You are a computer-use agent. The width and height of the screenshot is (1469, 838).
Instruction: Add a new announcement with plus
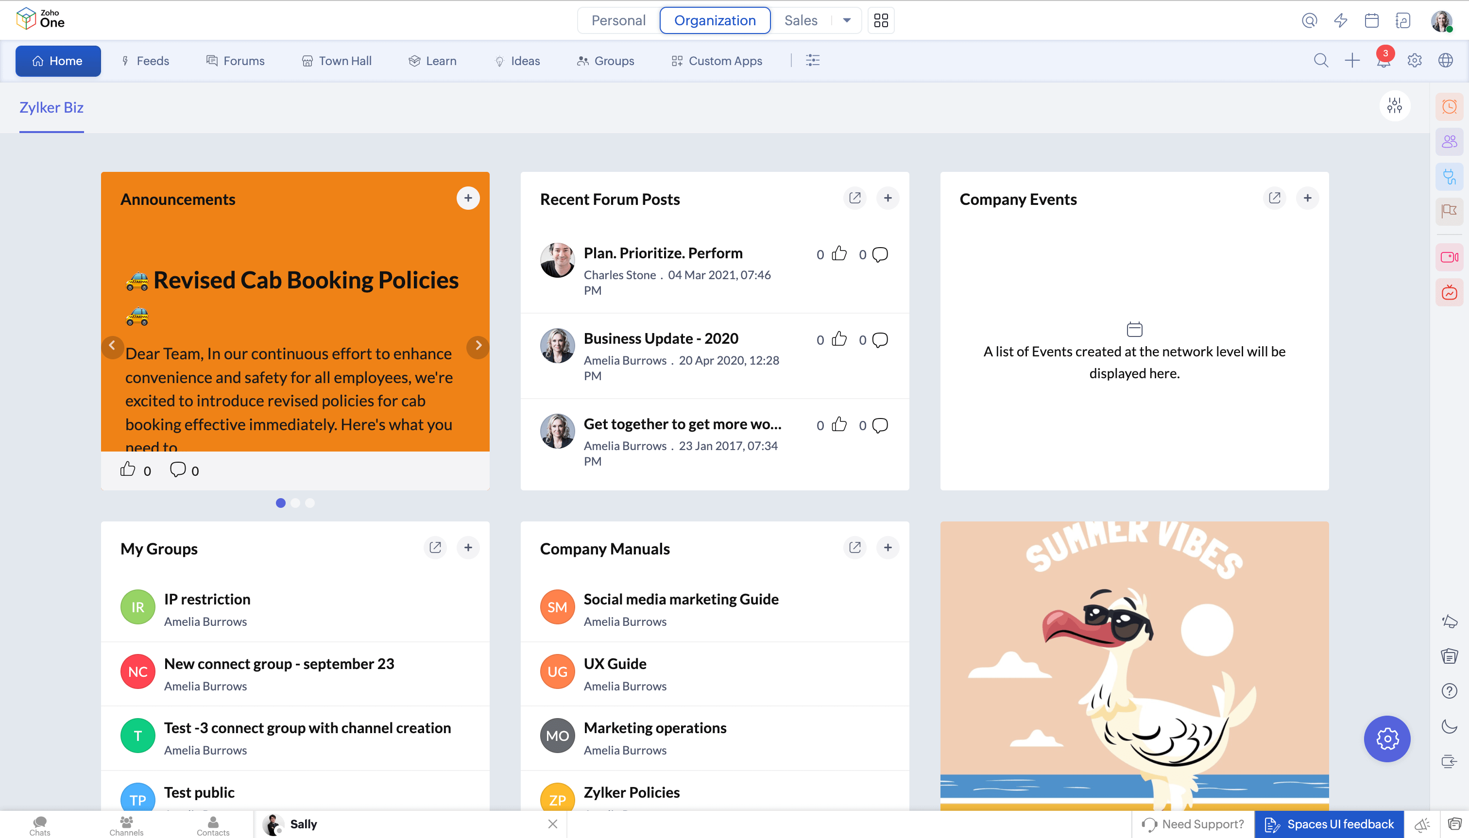pos(468,198)
